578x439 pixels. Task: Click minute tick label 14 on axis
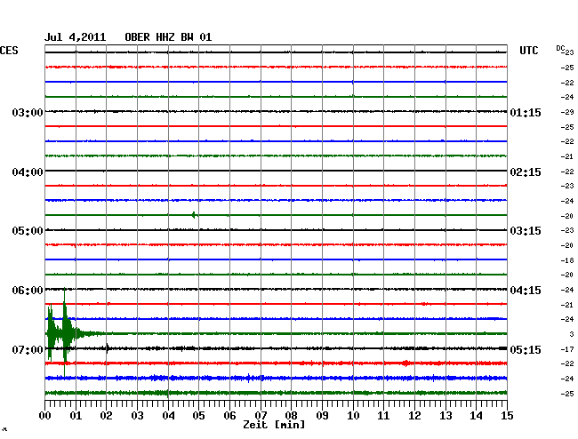click(x=476, y=416)
